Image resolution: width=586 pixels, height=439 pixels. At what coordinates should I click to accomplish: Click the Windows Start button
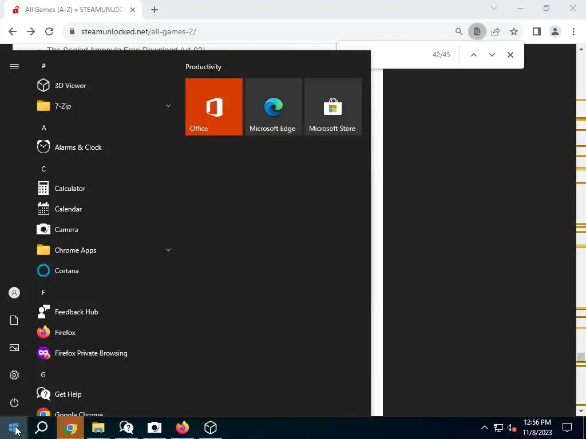[x=14, y=428]
